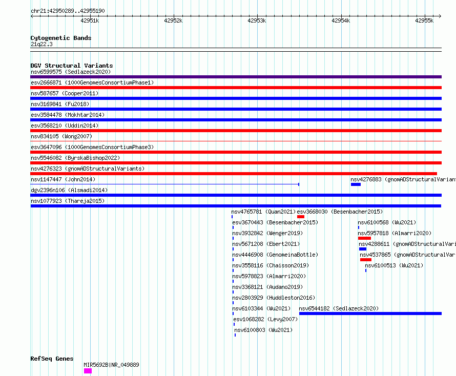Open dgv2396n106 (Alsmadi2014) label
The image size is (456, 376).
click(x=69, y=190)
